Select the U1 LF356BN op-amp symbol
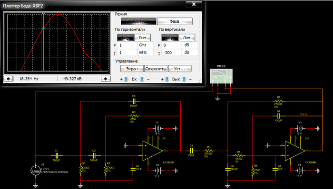 click(x=153, y=151)
